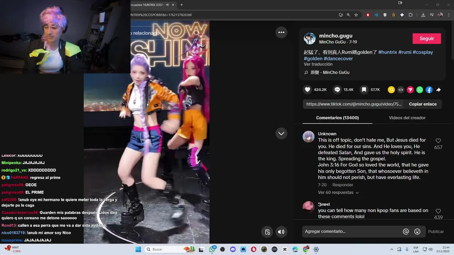Open the browser profile avatar
Viewport: 454px width, 255px height.
tap(440, 15)
